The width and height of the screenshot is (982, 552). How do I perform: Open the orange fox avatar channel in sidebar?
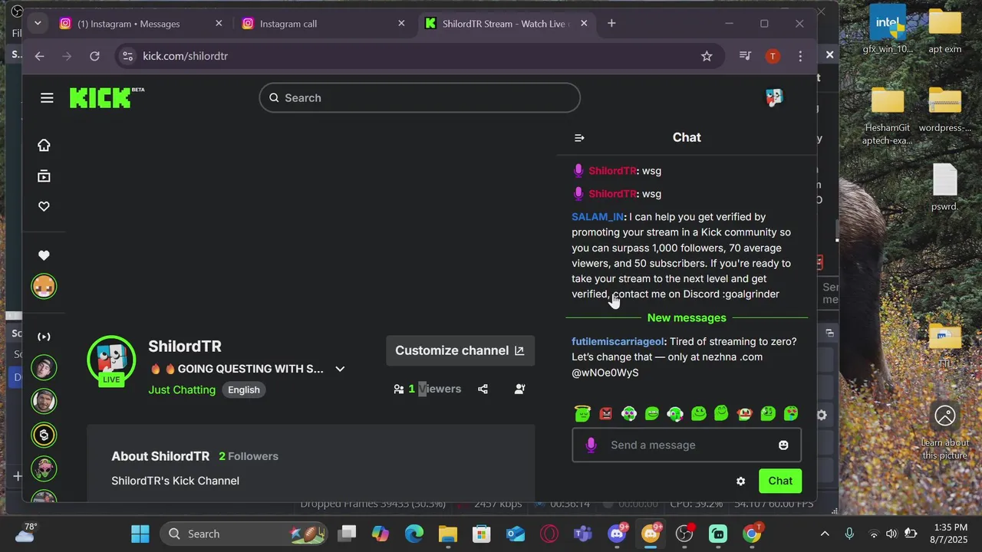(44, 287)
